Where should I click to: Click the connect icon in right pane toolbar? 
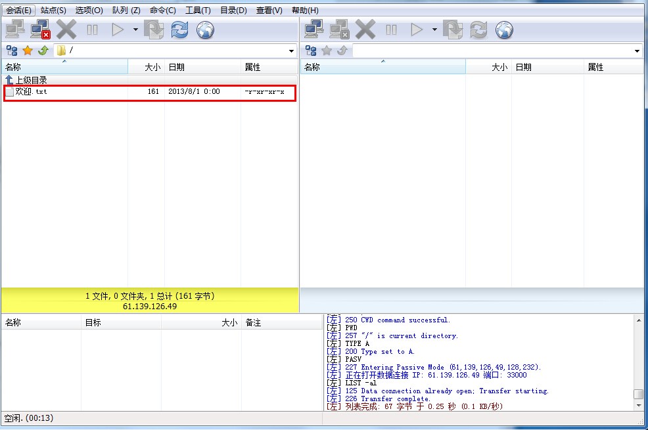313,30
